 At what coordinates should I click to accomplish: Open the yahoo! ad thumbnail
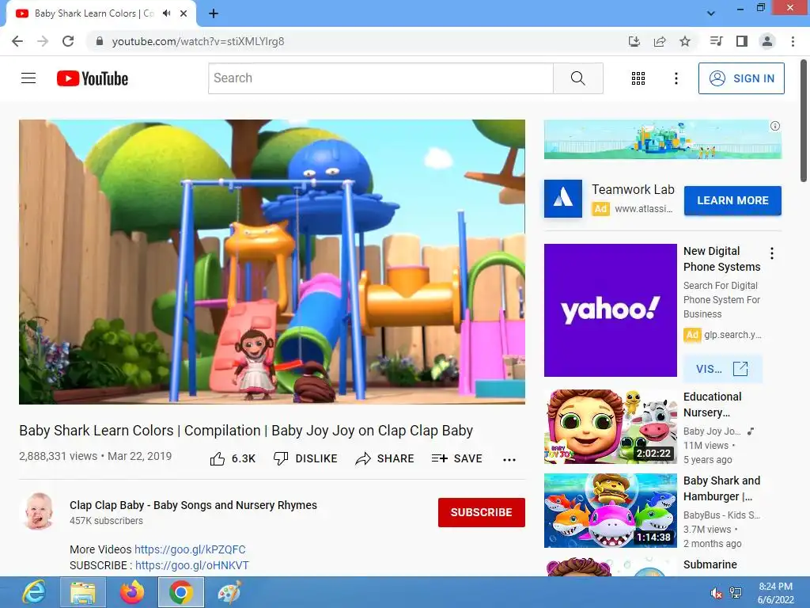[x=610, y=310]
